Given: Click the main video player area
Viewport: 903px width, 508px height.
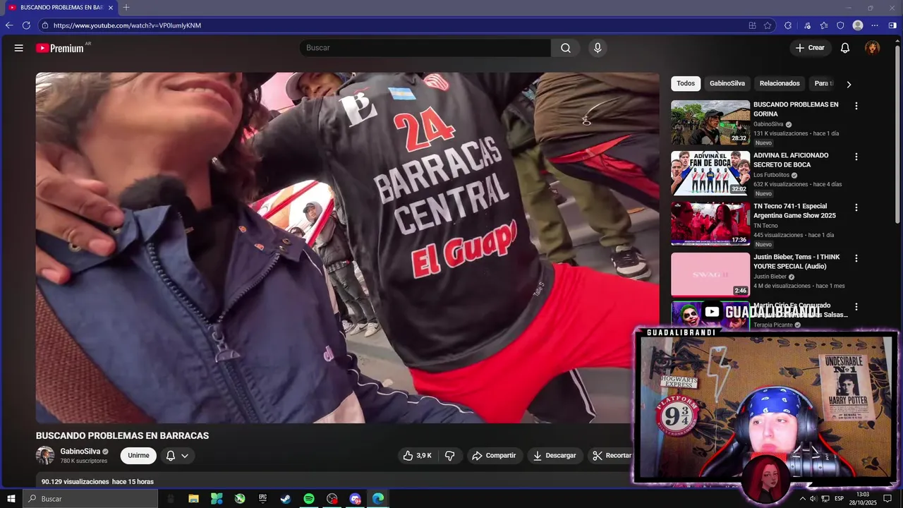Looking at the screenshot, I should coord(347,248).
